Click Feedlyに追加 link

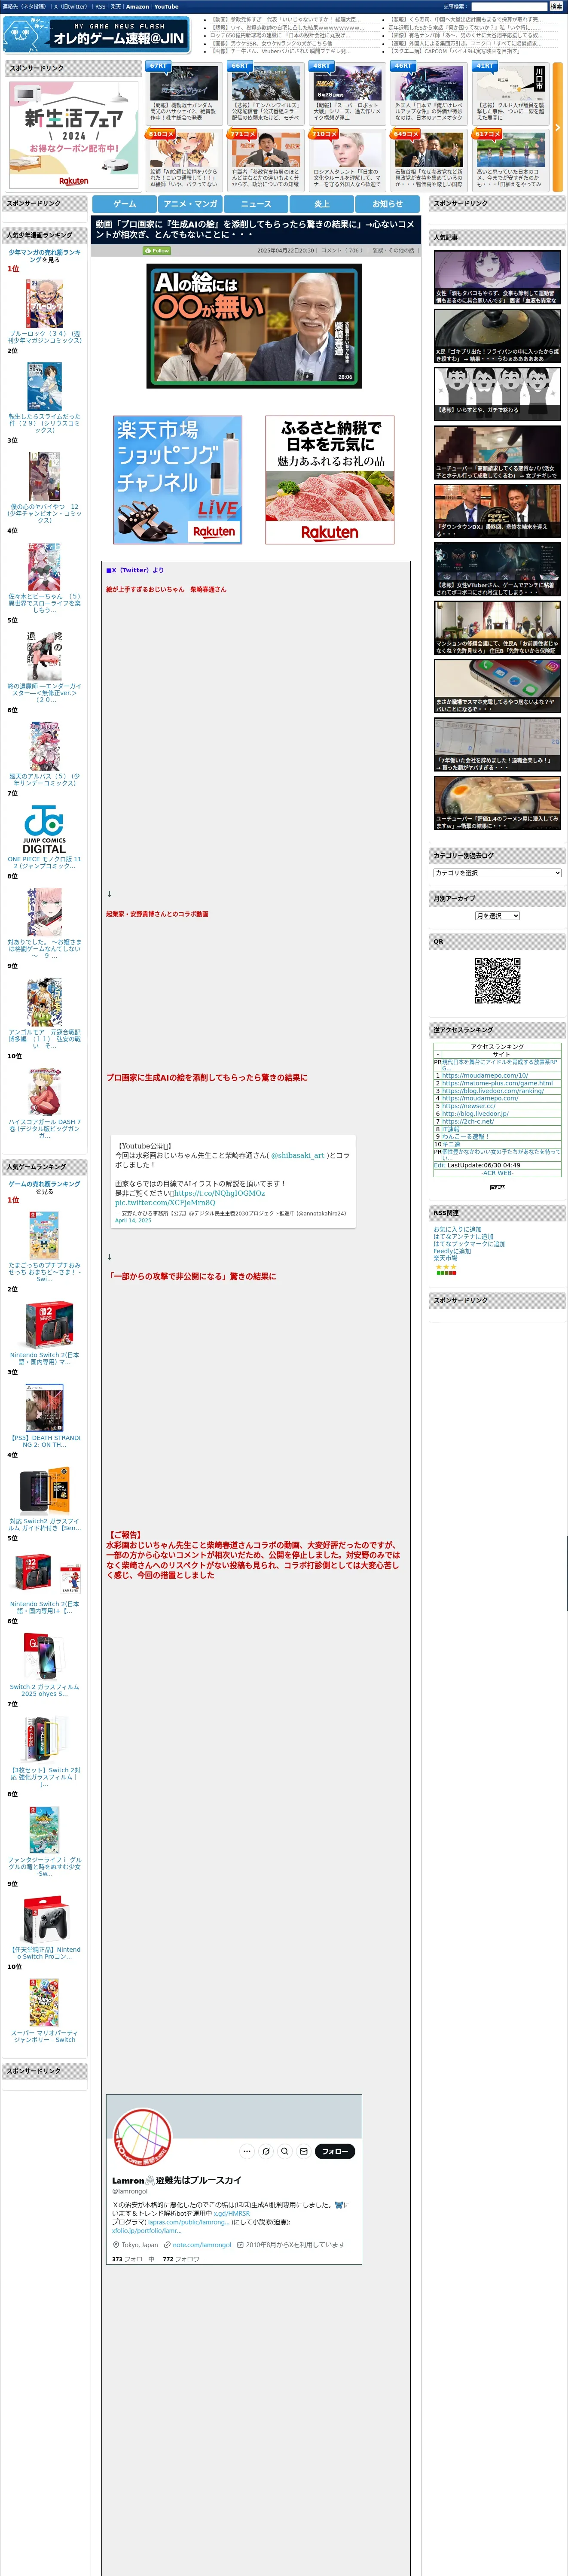click(452, 1251)
